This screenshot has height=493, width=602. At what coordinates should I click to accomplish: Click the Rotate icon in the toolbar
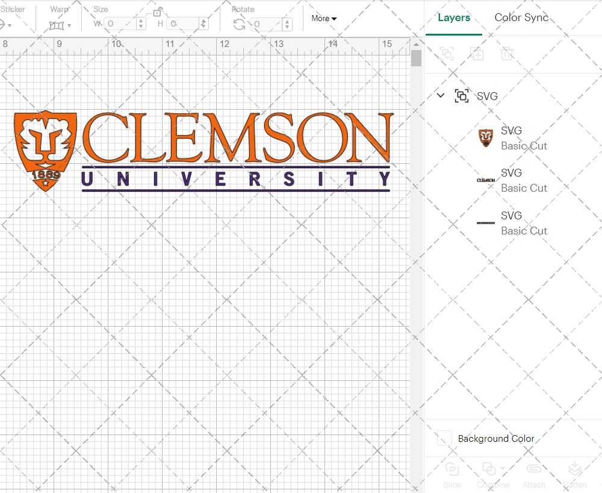tap(238, 24)
